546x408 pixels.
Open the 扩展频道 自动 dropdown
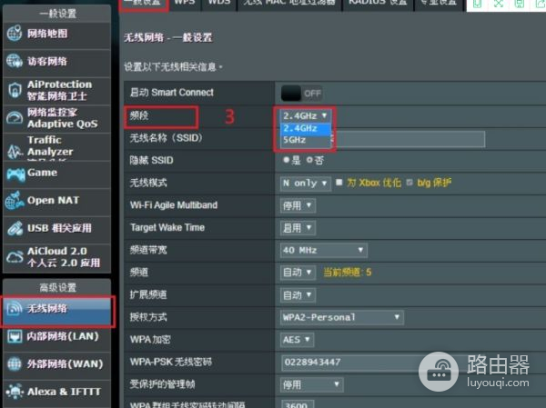298,295
